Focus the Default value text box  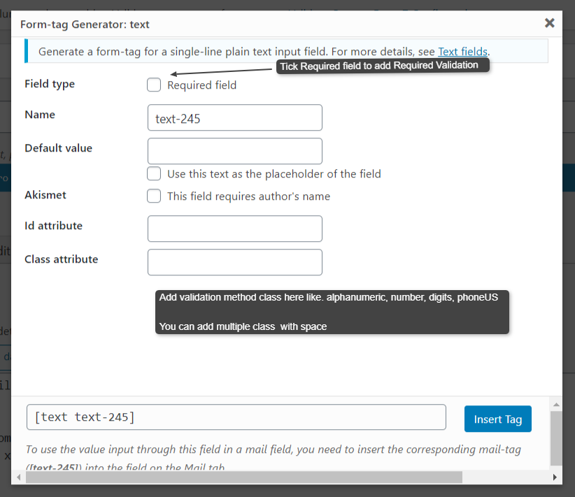tap(235, 151)
